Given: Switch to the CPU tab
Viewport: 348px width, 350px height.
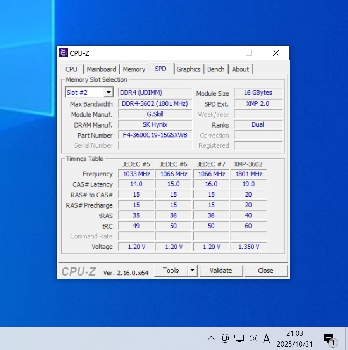Looking at the screenshot, I should (71, 69).
